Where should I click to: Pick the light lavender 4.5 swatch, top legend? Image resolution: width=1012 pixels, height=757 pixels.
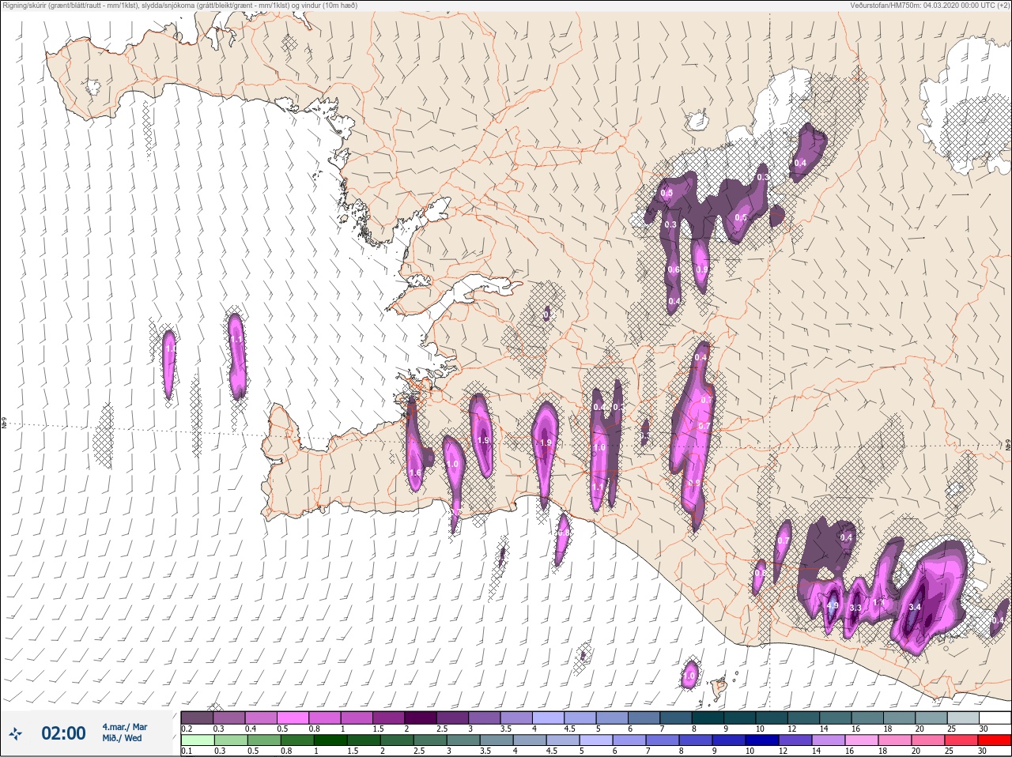580,717
